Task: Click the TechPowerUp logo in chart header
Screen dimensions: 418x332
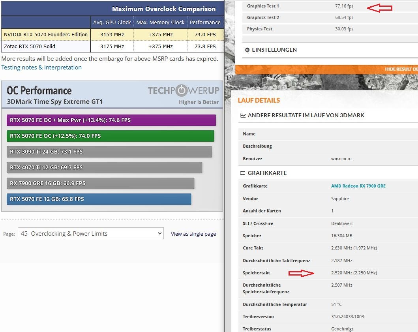Action: [x=184, y=90]
